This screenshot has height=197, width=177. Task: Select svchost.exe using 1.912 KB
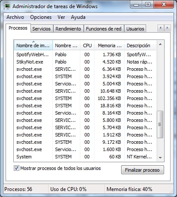click(85, 135)
